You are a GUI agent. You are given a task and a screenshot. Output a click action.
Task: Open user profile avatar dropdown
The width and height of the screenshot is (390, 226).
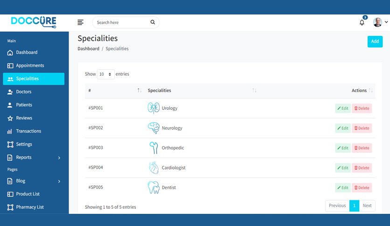click(x=380, y=22)
